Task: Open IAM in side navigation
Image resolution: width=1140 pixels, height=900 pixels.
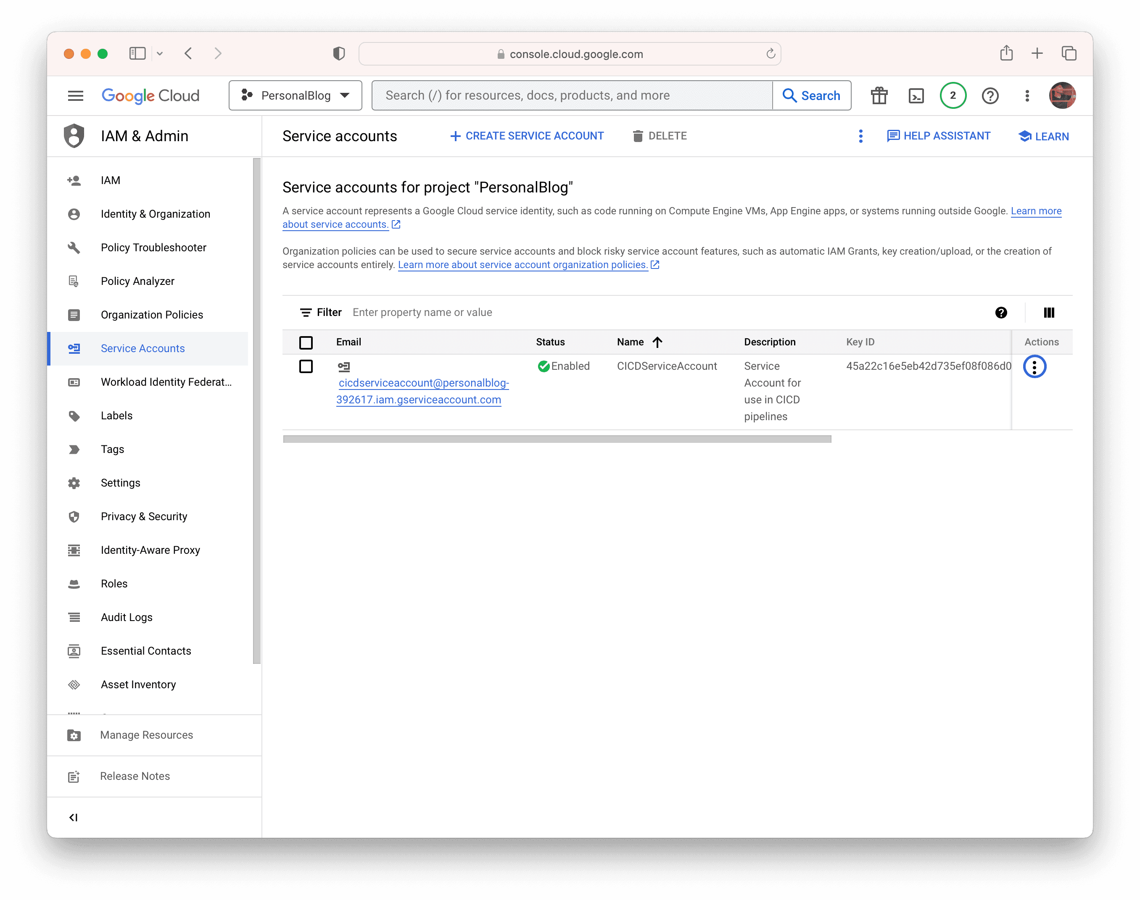Action: [148, 180]
